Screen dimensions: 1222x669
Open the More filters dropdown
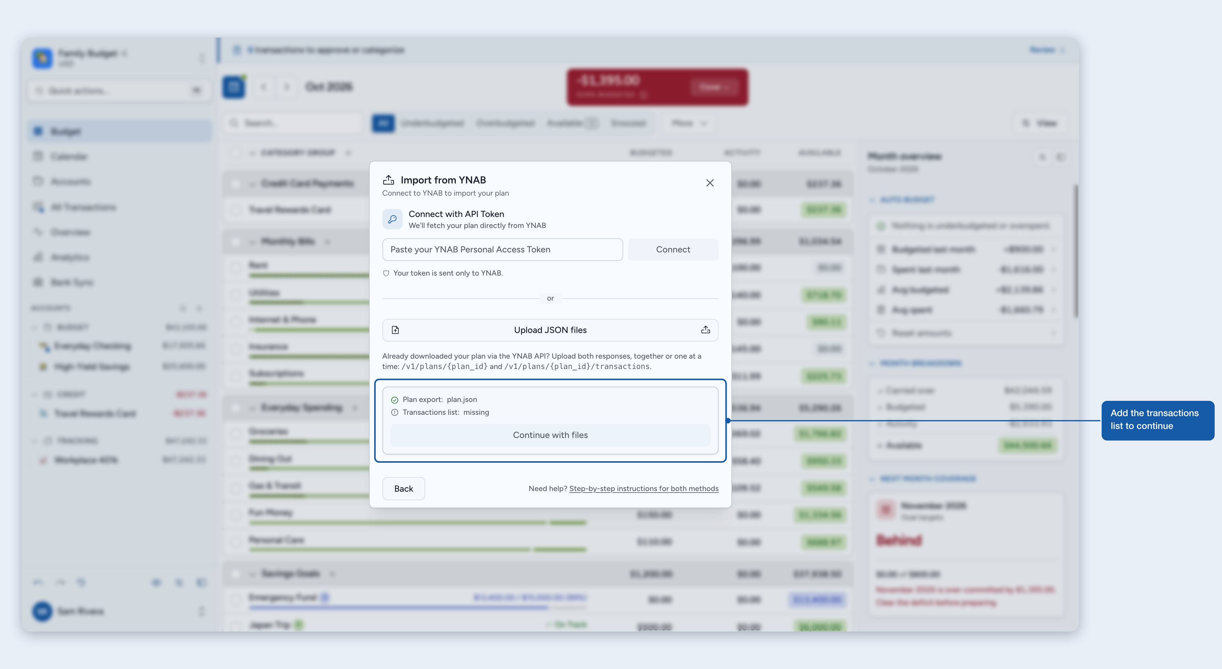point(689,123)
